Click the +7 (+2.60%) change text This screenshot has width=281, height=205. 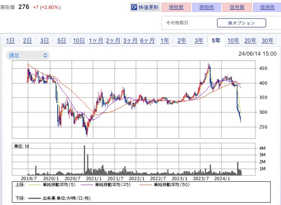(47, 8)
